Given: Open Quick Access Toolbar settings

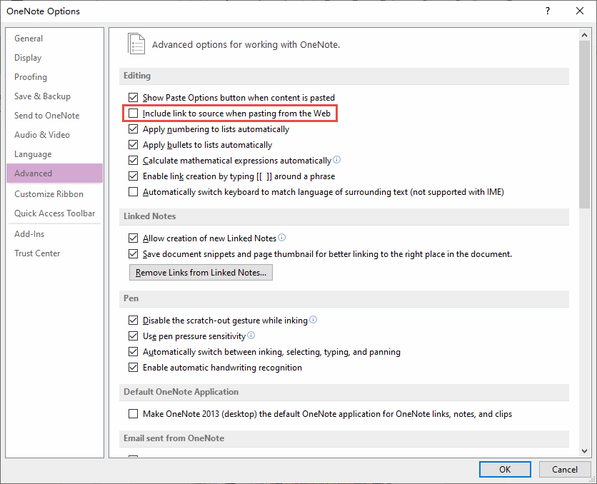Looking at the screenshot, I should pyautogui.click(x=54, y=213).
